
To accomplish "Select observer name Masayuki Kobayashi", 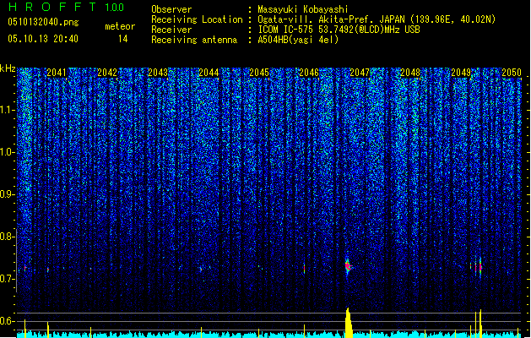I will coord(303,9).
